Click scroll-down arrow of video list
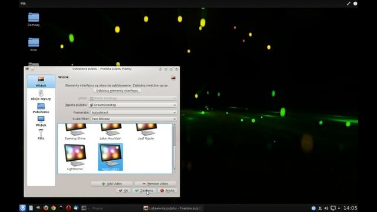The width and height of the screenshot is (377, 212). [x=174, y=169]
